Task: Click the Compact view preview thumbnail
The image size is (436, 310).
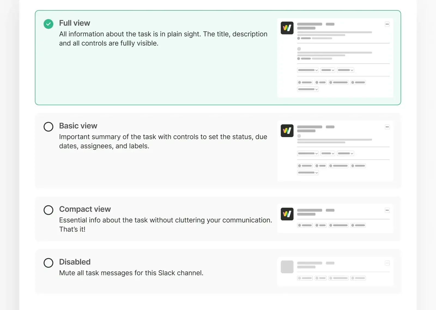Action: click(x=335, y=218)
